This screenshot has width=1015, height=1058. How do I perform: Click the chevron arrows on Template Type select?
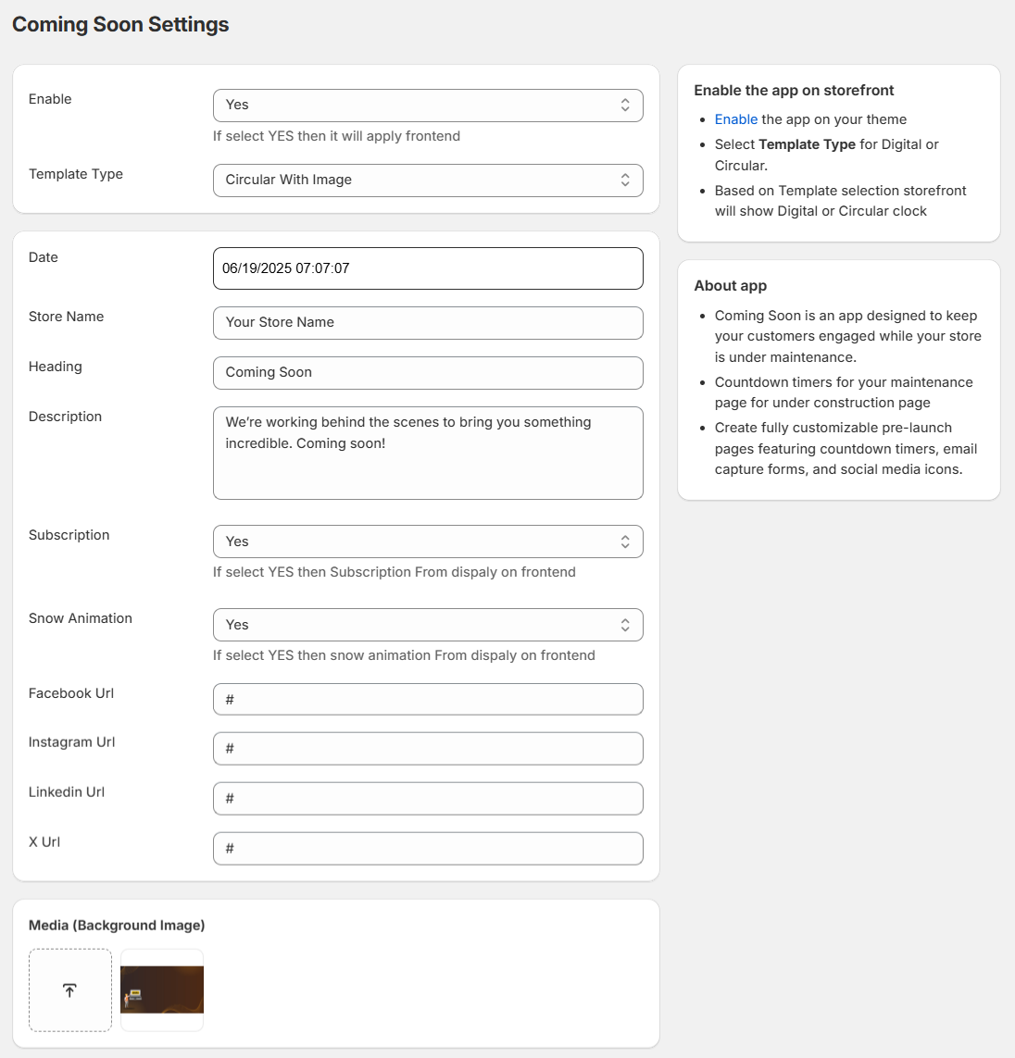click(x=625, y=180)
